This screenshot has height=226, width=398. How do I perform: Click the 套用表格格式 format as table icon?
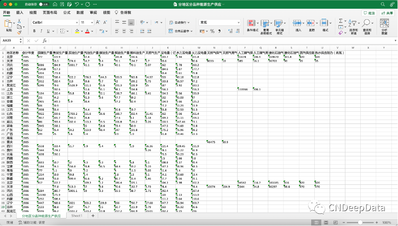coord(265,23)
